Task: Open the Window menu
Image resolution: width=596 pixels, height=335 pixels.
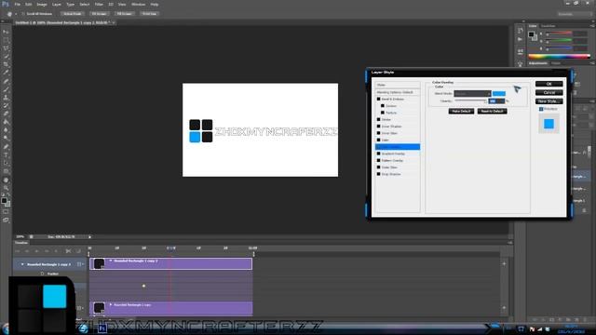Action: (x=139, y=4)
